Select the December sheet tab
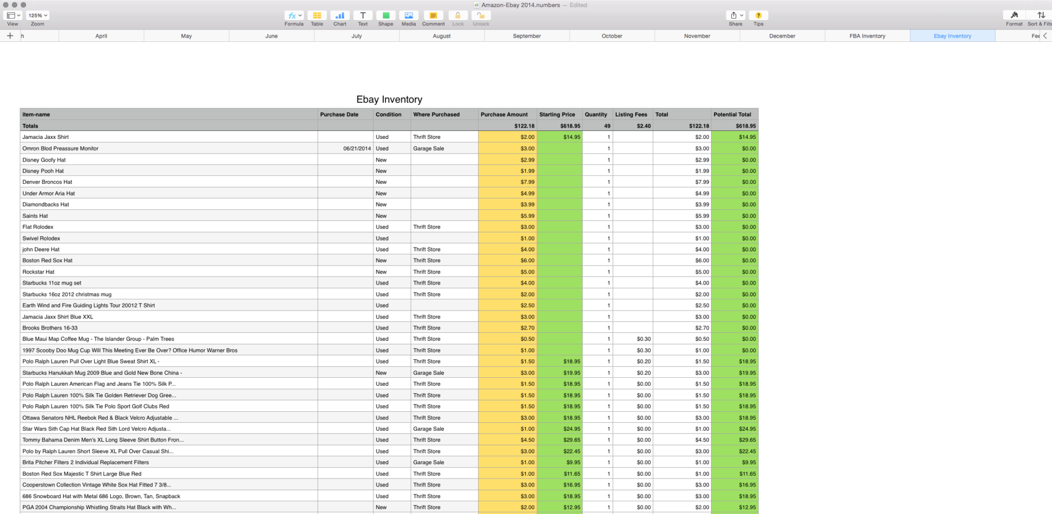 782,36
